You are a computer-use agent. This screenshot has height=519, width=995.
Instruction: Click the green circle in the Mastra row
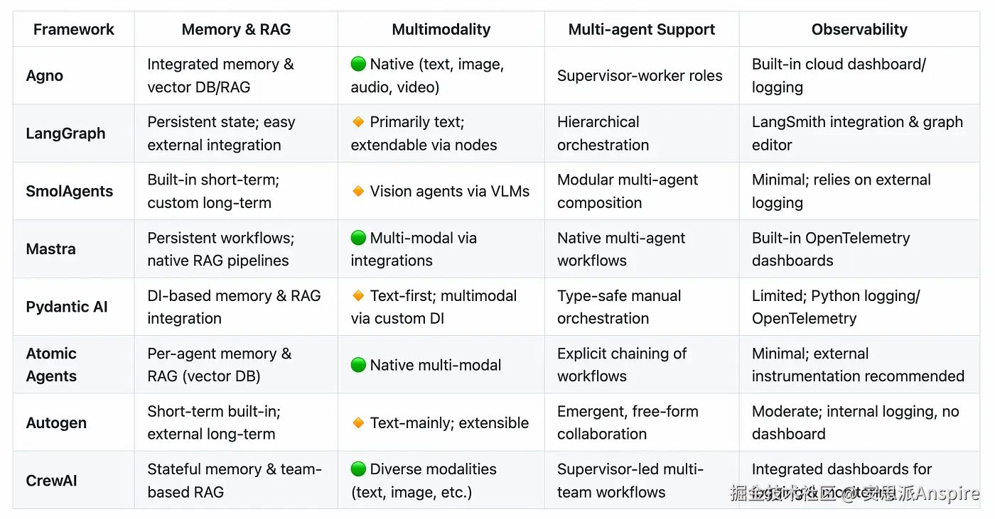(x=358, y=238)
